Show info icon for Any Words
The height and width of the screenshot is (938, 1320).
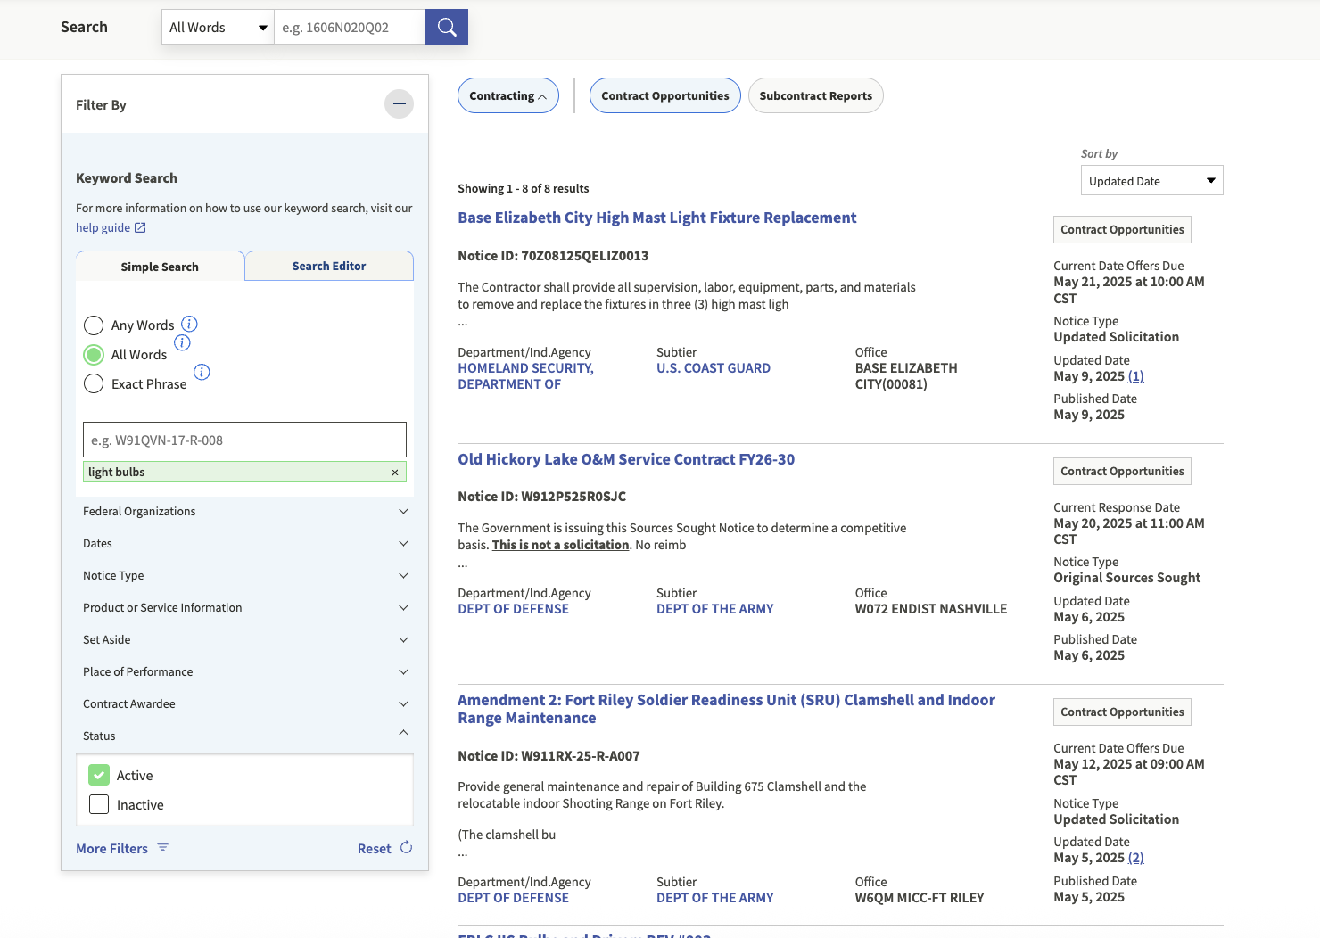[x=189, y=324]
